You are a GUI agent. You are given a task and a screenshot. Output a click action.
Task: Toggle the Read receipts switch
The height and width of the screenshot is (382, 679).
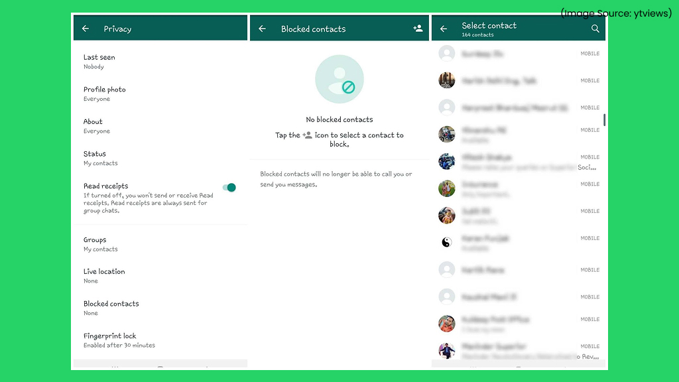[x=229, y=188]
